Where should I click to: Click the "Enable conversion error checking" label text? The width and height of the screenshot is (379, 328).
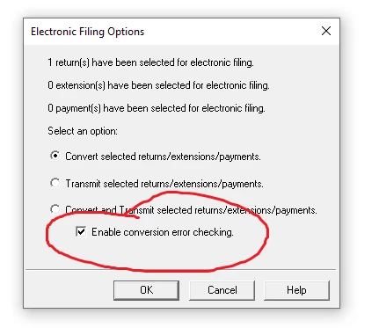click(x=163, y=232)
